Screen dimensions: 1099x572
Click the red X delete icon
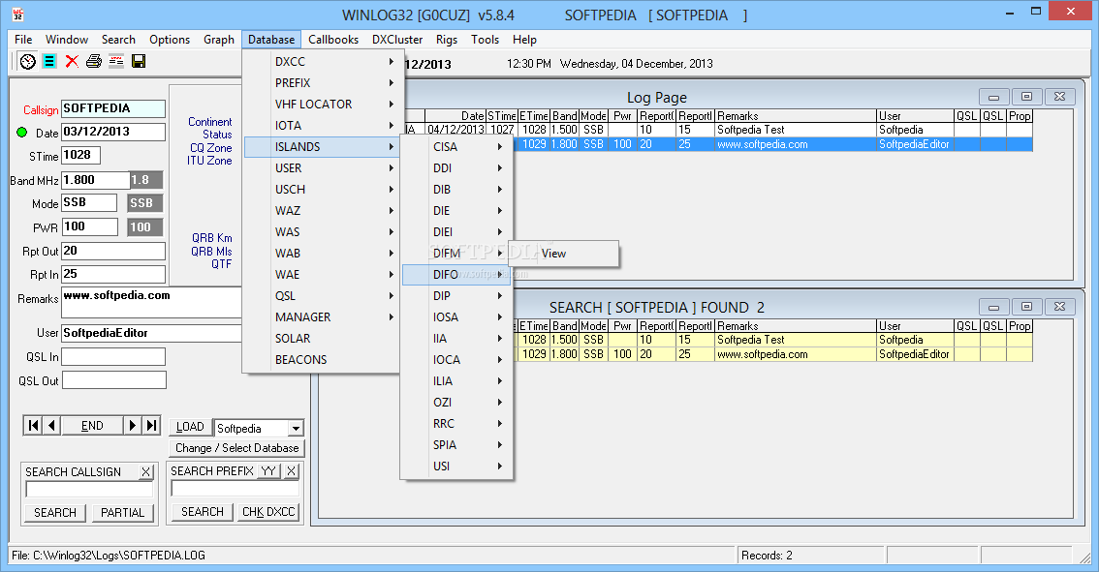coord(72,62)
